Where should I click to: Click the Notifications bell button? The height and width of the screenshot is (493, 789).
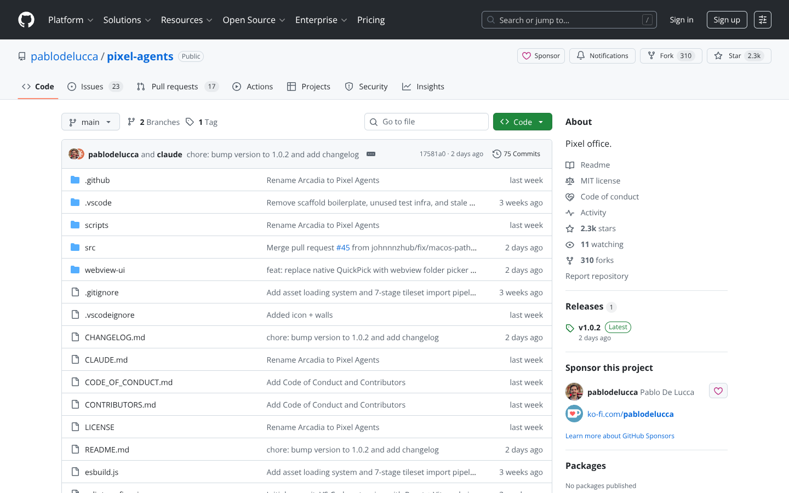602,56
